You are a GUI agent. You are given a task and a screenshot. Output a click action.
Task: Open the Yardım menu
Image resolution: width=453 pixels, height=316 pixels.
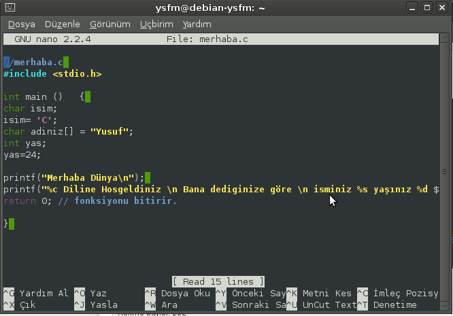click(197, 24)
